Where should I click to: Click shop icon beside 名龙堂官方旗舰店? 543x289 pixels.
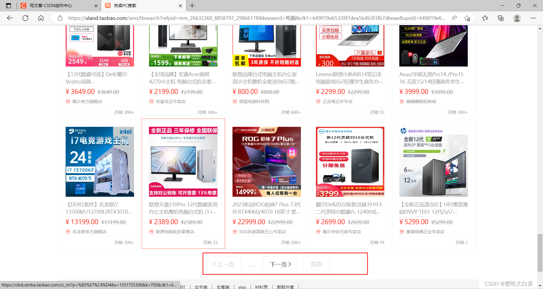(x=68, y=232)
